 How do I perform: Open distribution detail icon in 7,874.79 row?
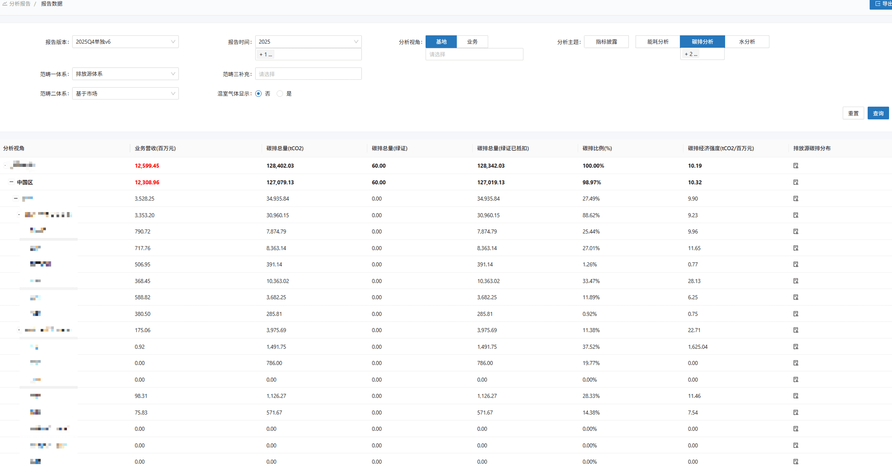tap(795, 231)
